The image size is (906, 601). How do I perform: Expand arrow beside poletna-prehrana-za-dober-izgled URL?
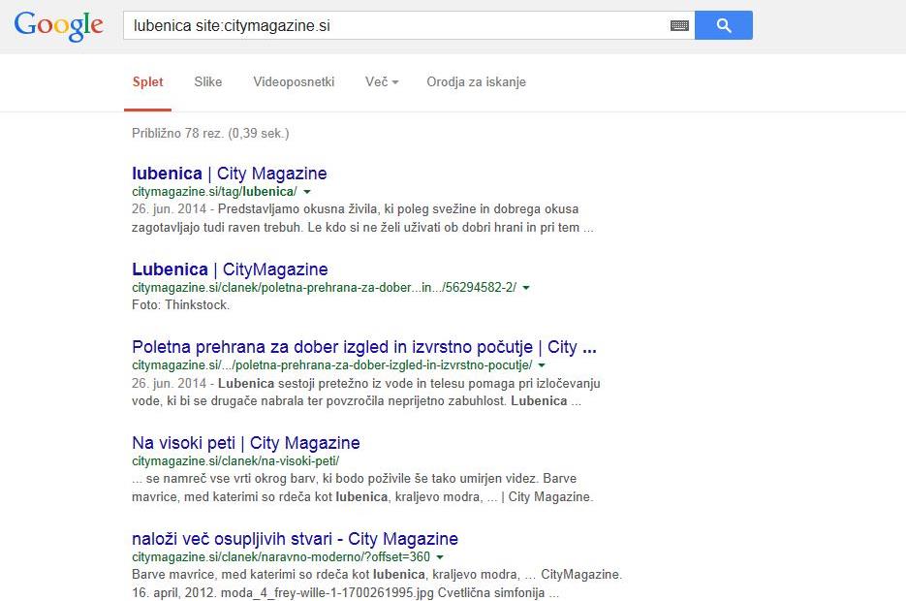coord(542,365)
